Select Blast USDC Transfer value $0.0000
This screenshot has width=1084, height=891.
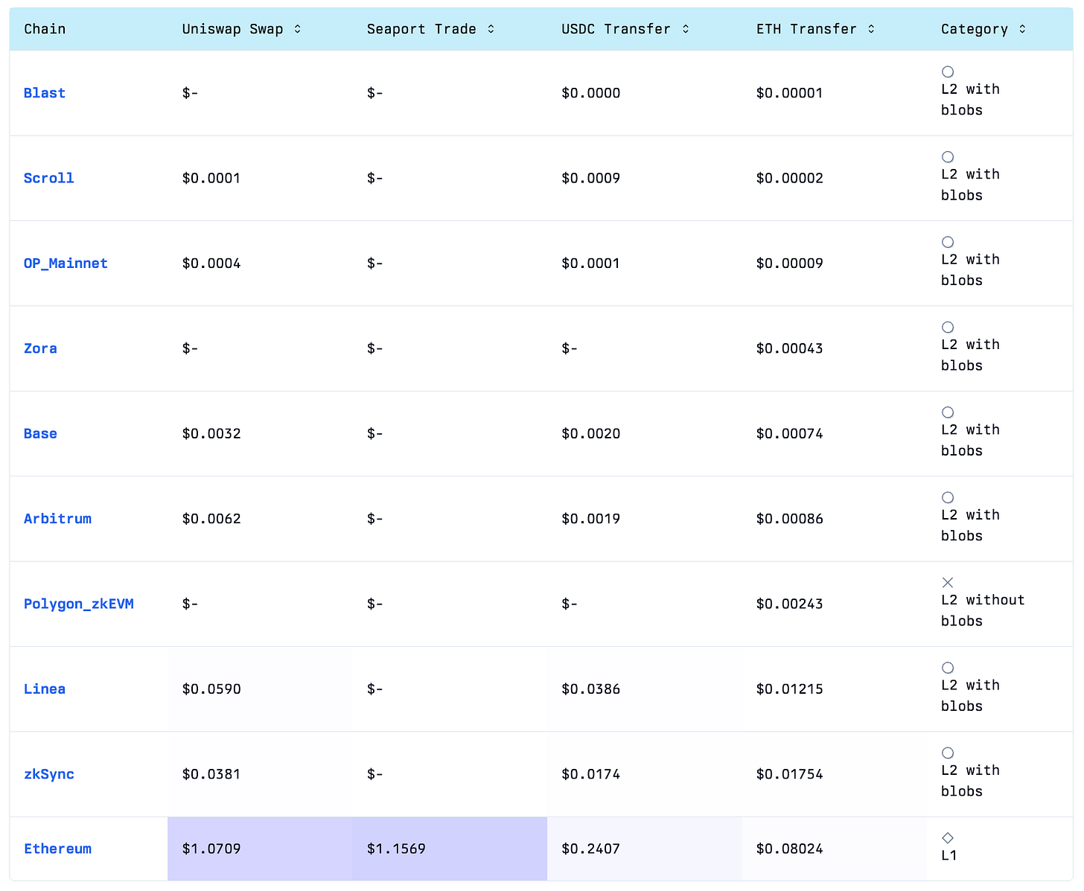coord(590,93)
